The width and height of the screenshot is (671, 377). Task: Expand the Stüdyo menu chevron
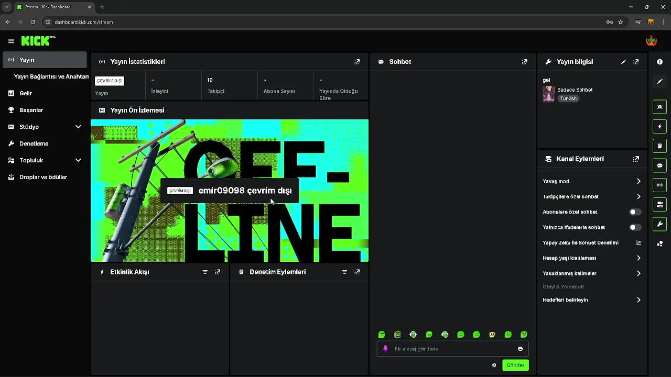point(78,127)
